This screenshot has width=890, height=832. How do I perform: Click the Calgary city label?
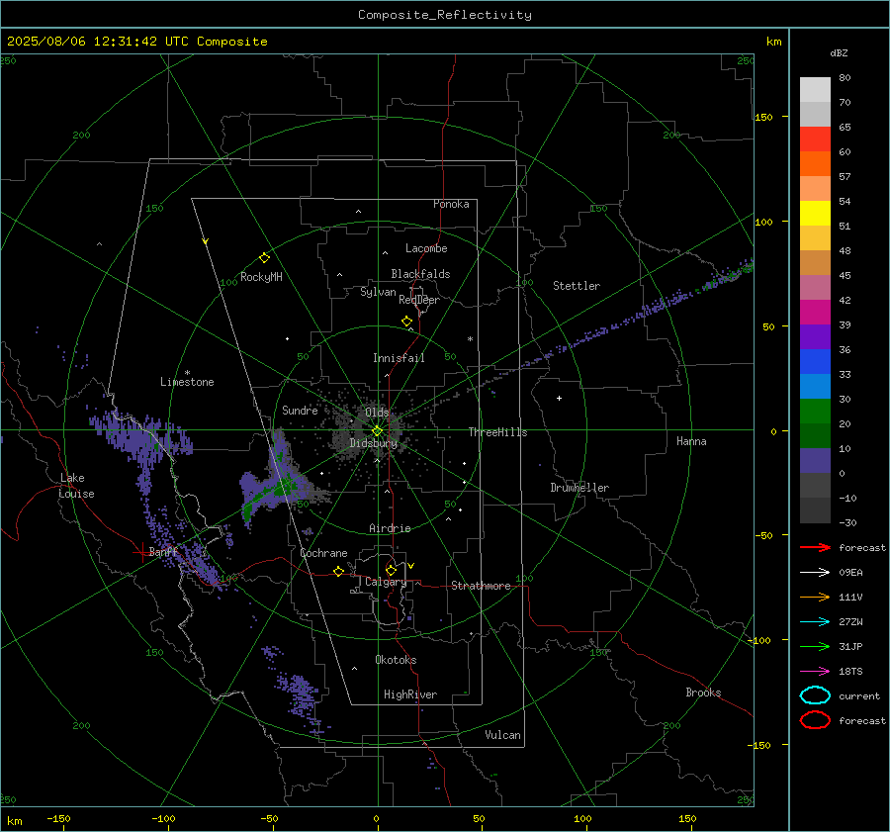point(386,582)
